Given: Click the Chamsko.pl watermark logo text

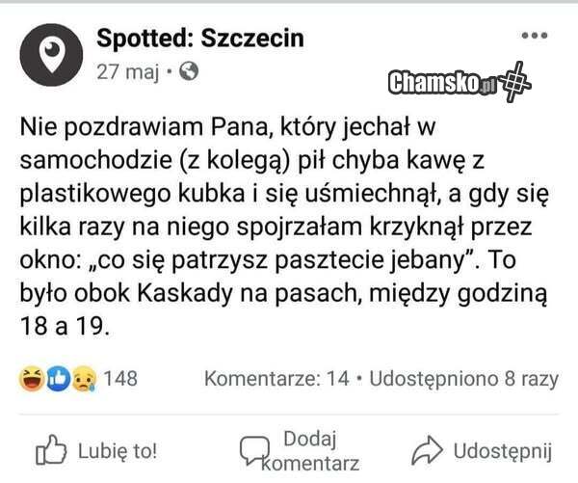Looking at the screenshot, I should pyautogui.click(x=441, y=83).
